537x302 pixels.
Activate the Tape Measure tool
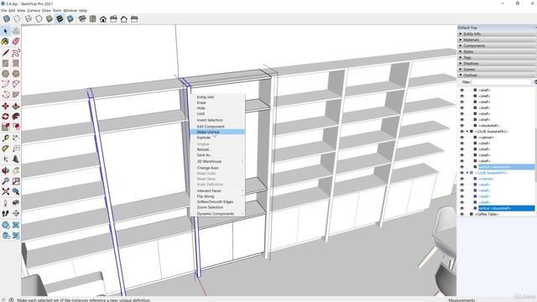[5, 138]
